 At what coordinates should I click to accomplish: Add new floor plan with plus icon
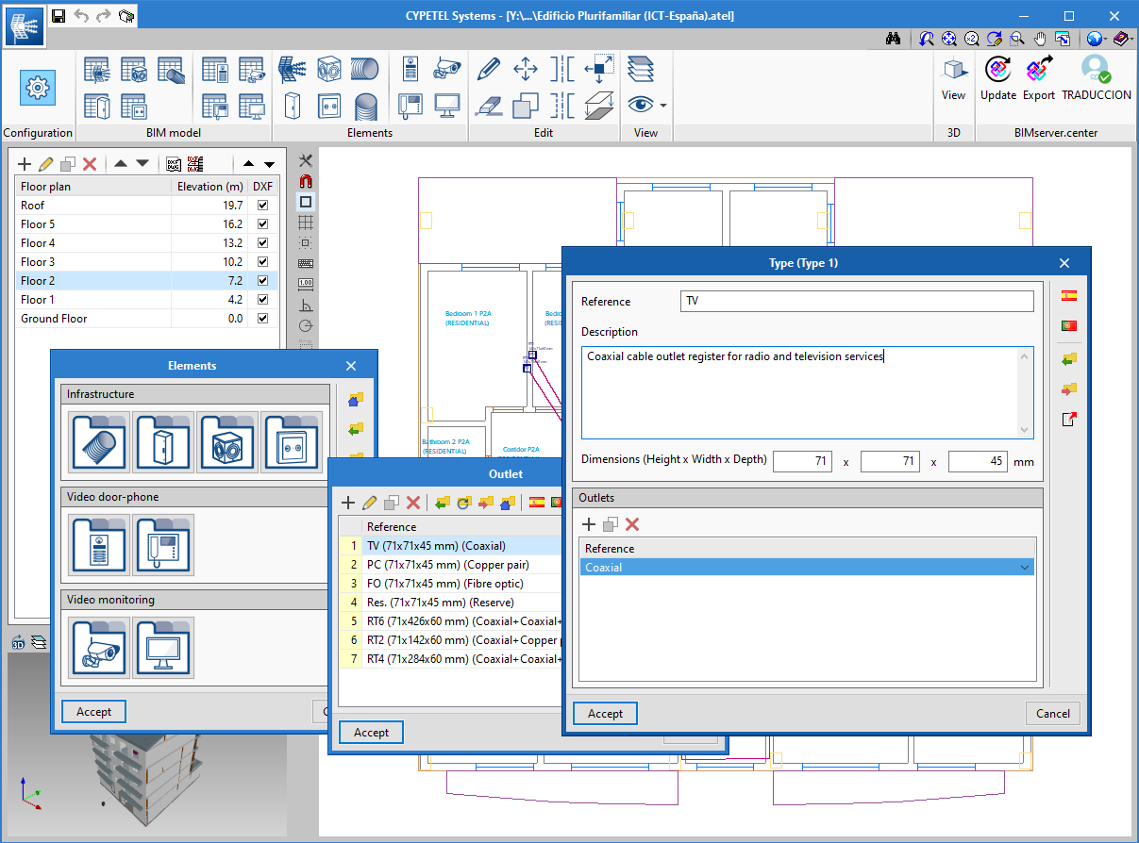(25, 164)
